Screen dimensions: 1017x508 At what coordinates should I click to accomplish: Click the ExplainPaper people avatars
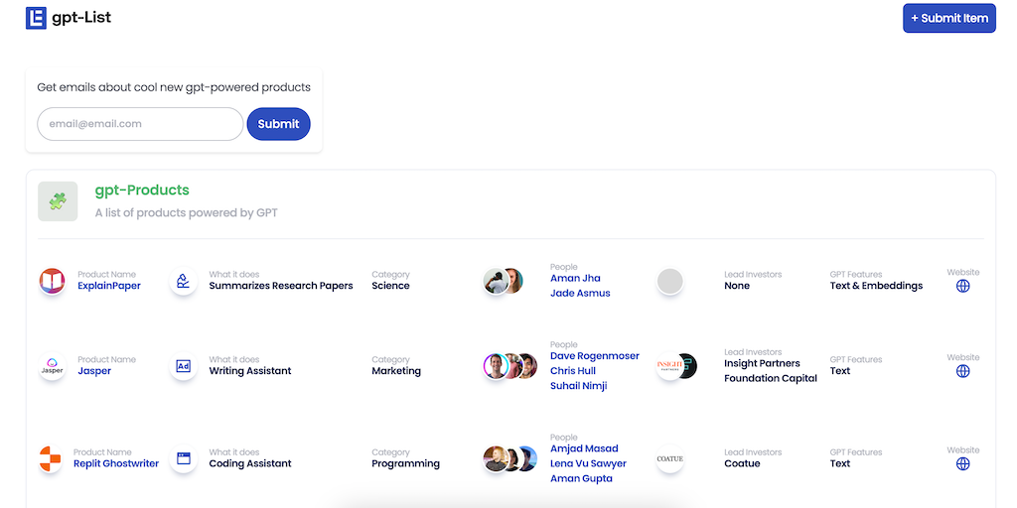tap(504, 282)
